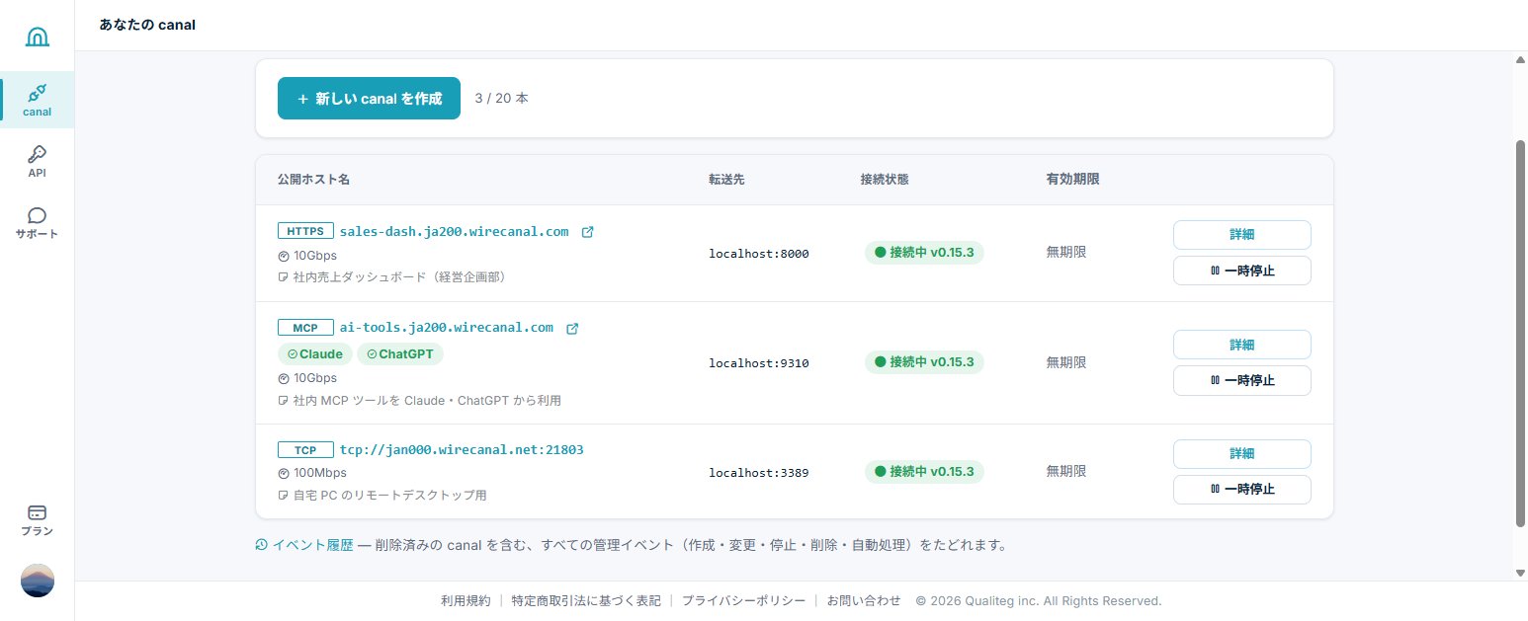Click the 新しい canal を作成 button
Screen dimensions: 1528x621
[x=369, y=99]
